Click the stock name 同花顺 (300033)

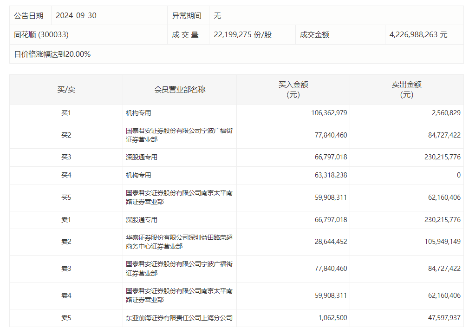[x=41, y=35]
